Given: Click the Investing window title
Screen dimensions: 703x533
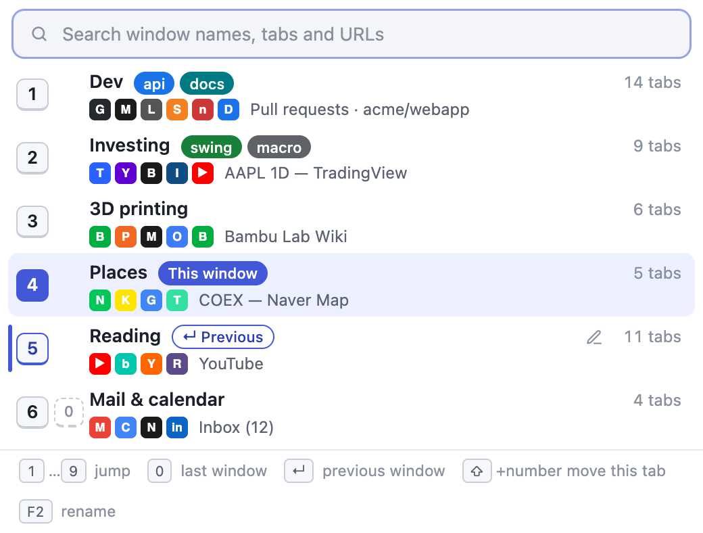Looking at the screenshot, I should coord(130,146).
